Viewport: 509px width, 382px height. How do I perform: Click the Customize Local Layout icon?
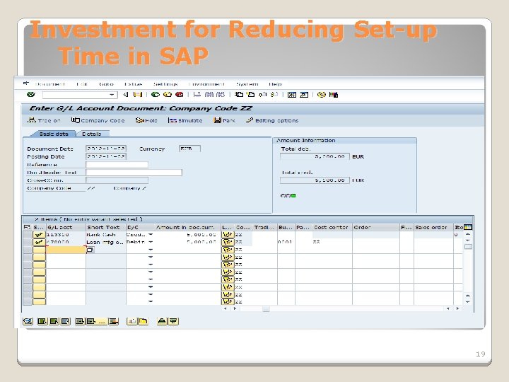pos(334,95)
